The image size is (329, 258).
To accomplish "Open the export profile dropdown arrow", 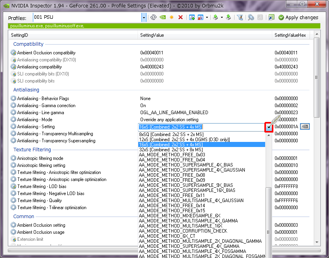I will click(222, 17).
